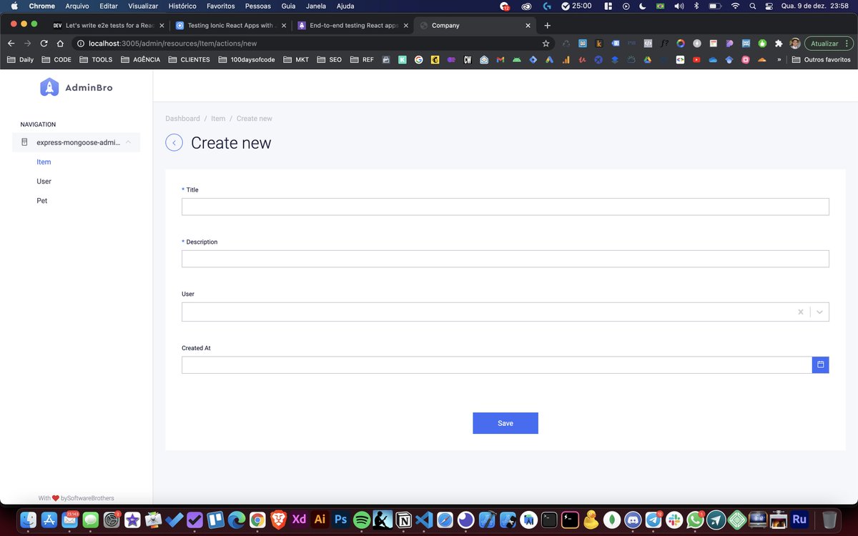Open the Trash in the Dock
Image resolution: width=858 pixels, height=536 pixels.
(829, 520)
